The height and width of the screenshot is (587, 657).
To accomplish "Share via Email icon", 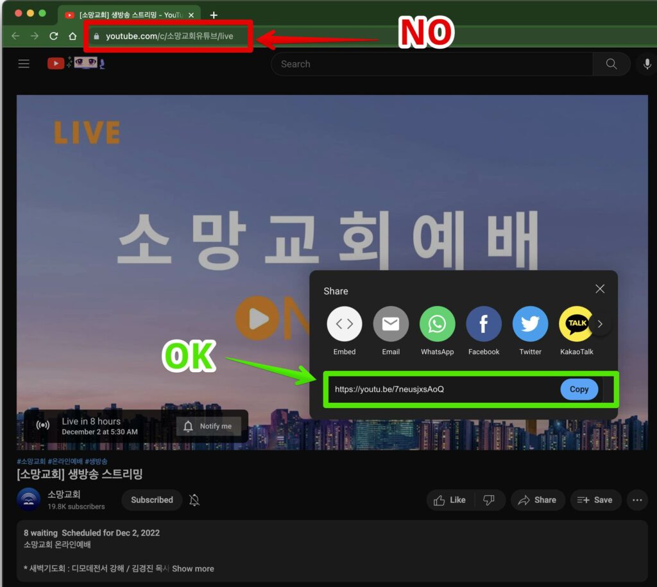I will coord(391,324).
